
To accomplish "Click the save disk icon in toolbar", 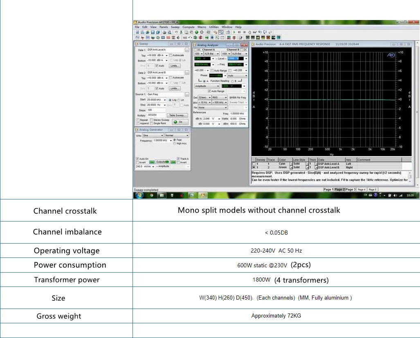I will click(153, 32).
